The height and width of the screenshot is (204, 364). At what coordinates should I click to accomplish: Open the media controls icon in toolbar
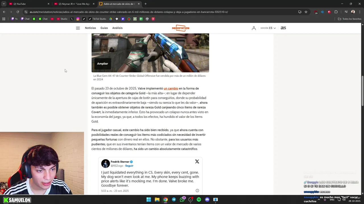click(x=346, y=12)
